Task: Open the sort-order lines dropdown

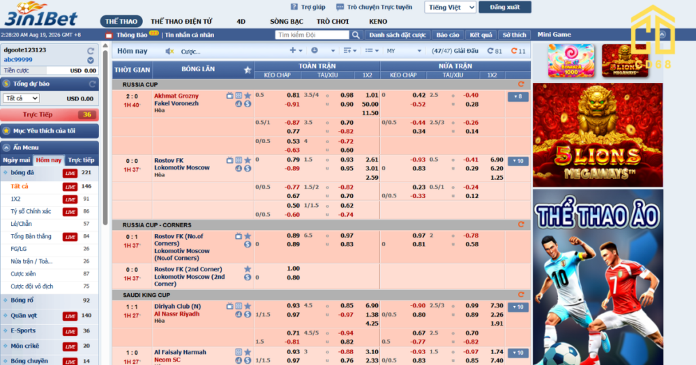Action: pos(350,51)
